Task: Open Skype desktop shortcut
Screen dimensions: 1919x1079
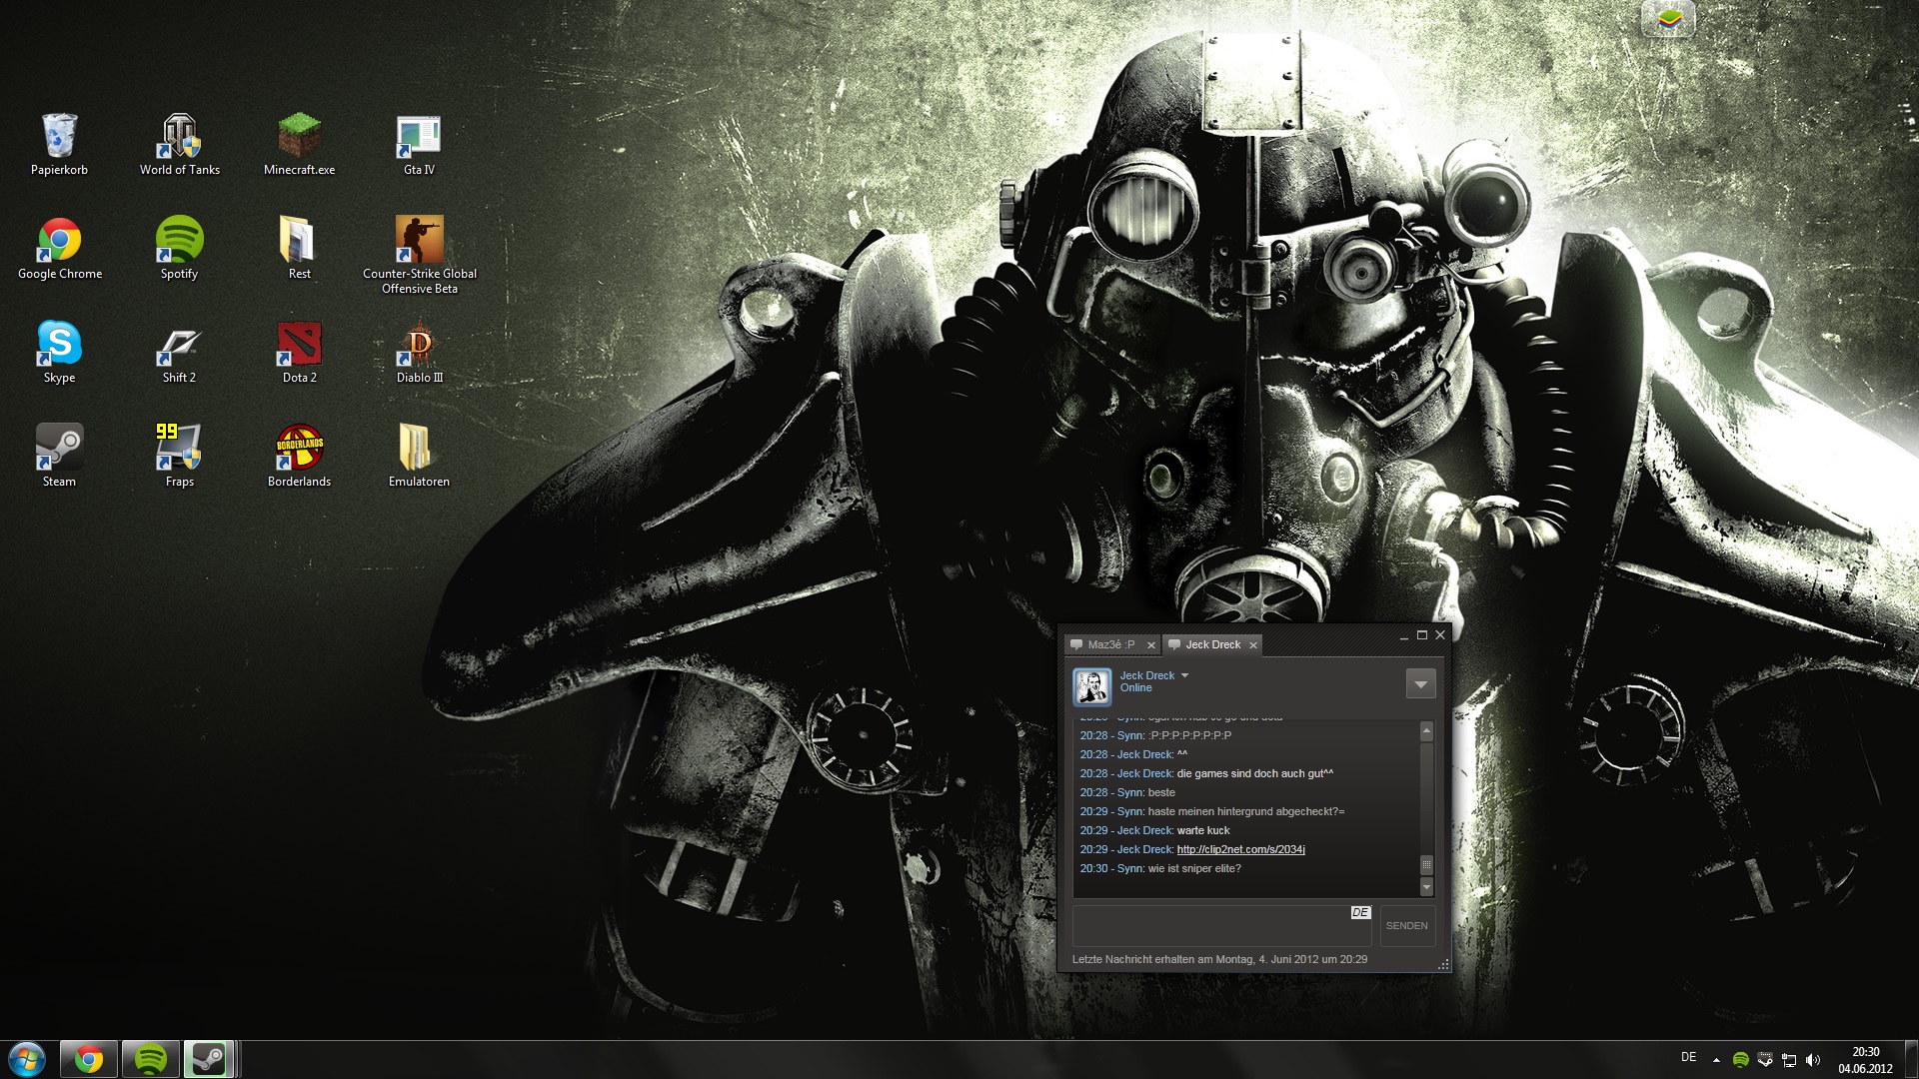Action: [59, 346]
